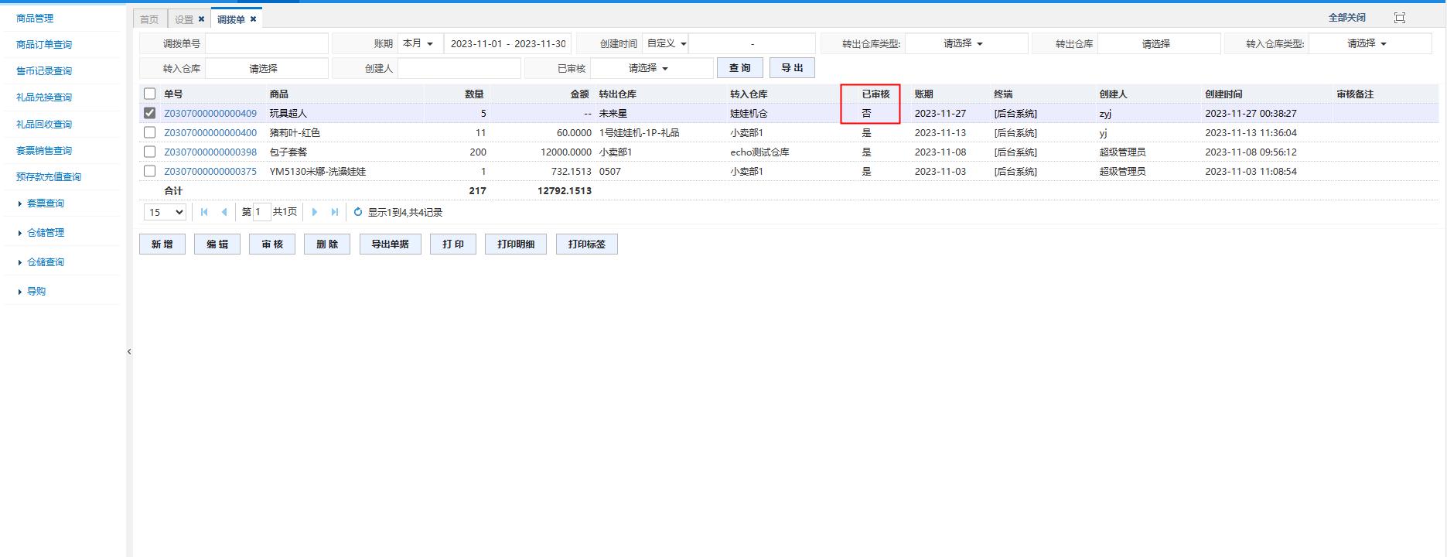Image resolution: width=1447 pixels, height=557 pixels.
Task: Click the 编辑 button
Action: tap(217, 244)
